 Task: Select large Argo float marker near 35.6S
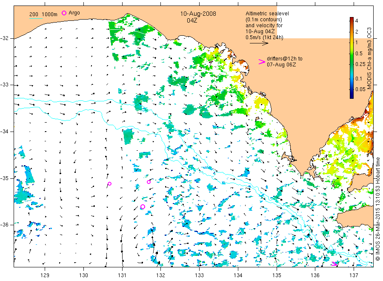pos(143,207)
